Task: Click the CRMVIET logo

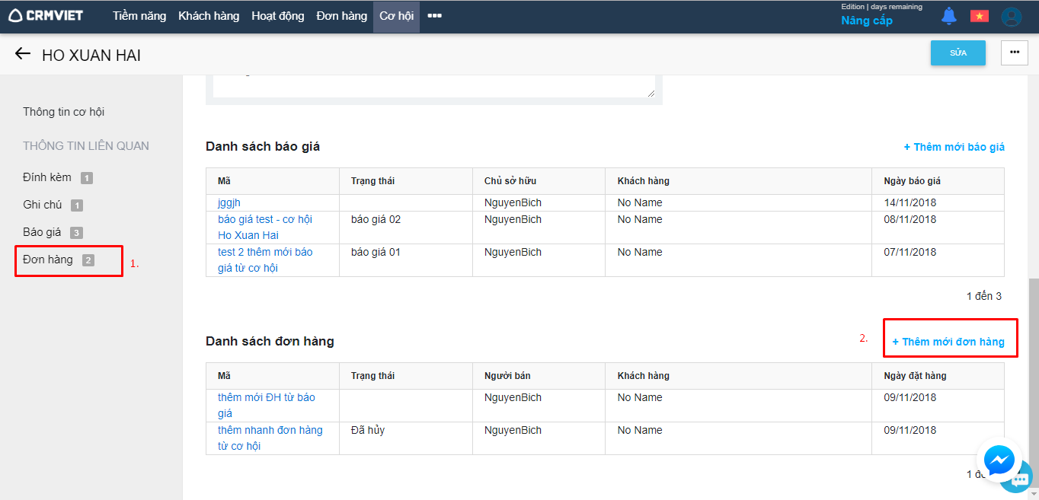Action: point(46,16)
